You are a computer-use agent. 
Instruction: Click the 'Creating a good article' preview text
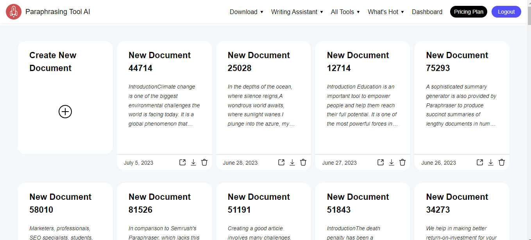tap(259, 233)
